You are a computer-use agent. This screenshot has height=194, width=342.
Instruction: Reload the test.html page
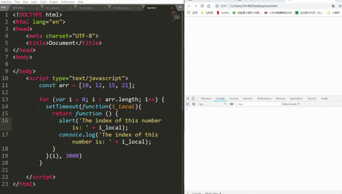(x=202, y=6)
